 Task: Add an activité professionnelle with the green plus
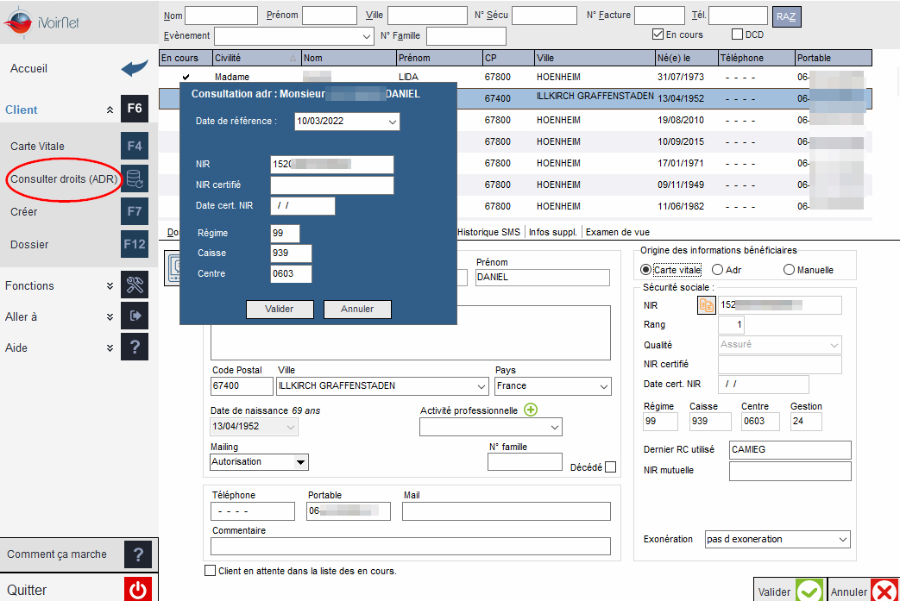531,410
